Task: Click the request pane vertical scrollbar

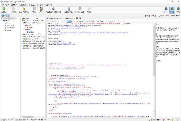Action: [x=154, y=51]
